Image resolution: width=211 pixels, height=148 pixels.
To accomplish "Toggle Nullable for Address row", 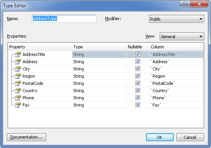I will [x=138, y=62].
